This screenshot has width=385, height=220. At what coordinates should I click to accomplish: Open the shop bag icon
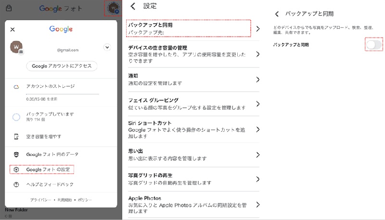click(x=9, y=8)
